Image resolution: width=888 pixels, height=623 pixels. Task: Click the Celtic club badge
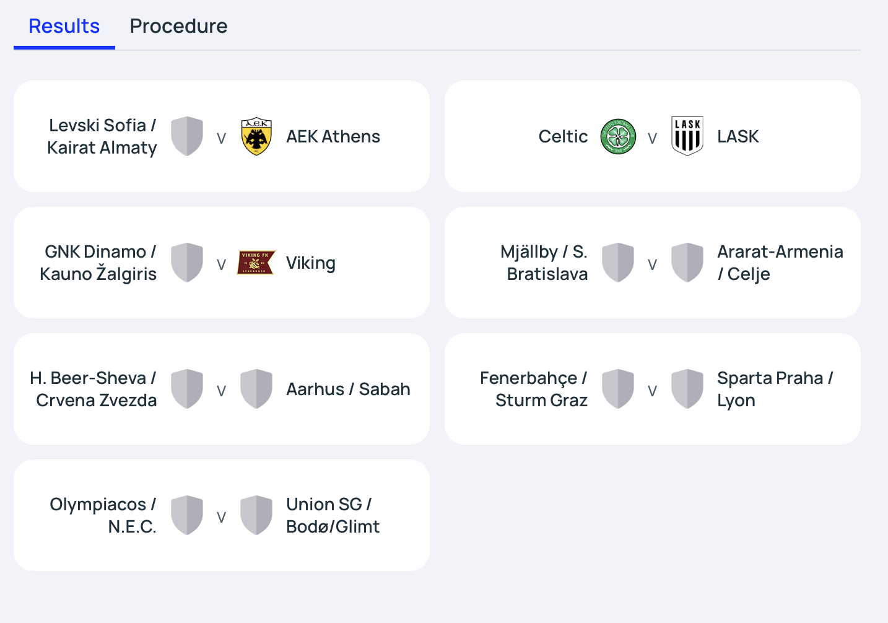(618, 136)
